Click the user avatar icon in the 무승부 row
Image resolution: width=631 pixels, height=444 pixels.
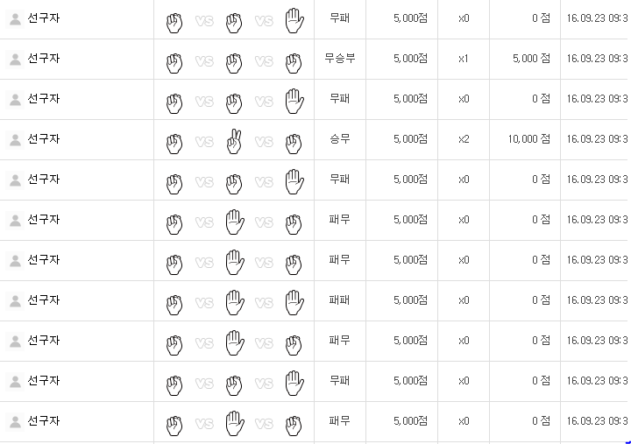[x=15, y=60]
